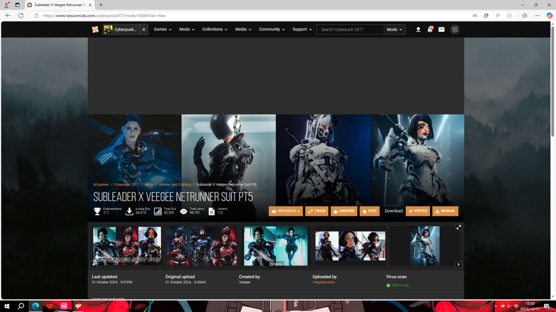Screen dimensions: 556x312
Task: Click the Safe to use virus scan status
Action: tap(397, 285)
